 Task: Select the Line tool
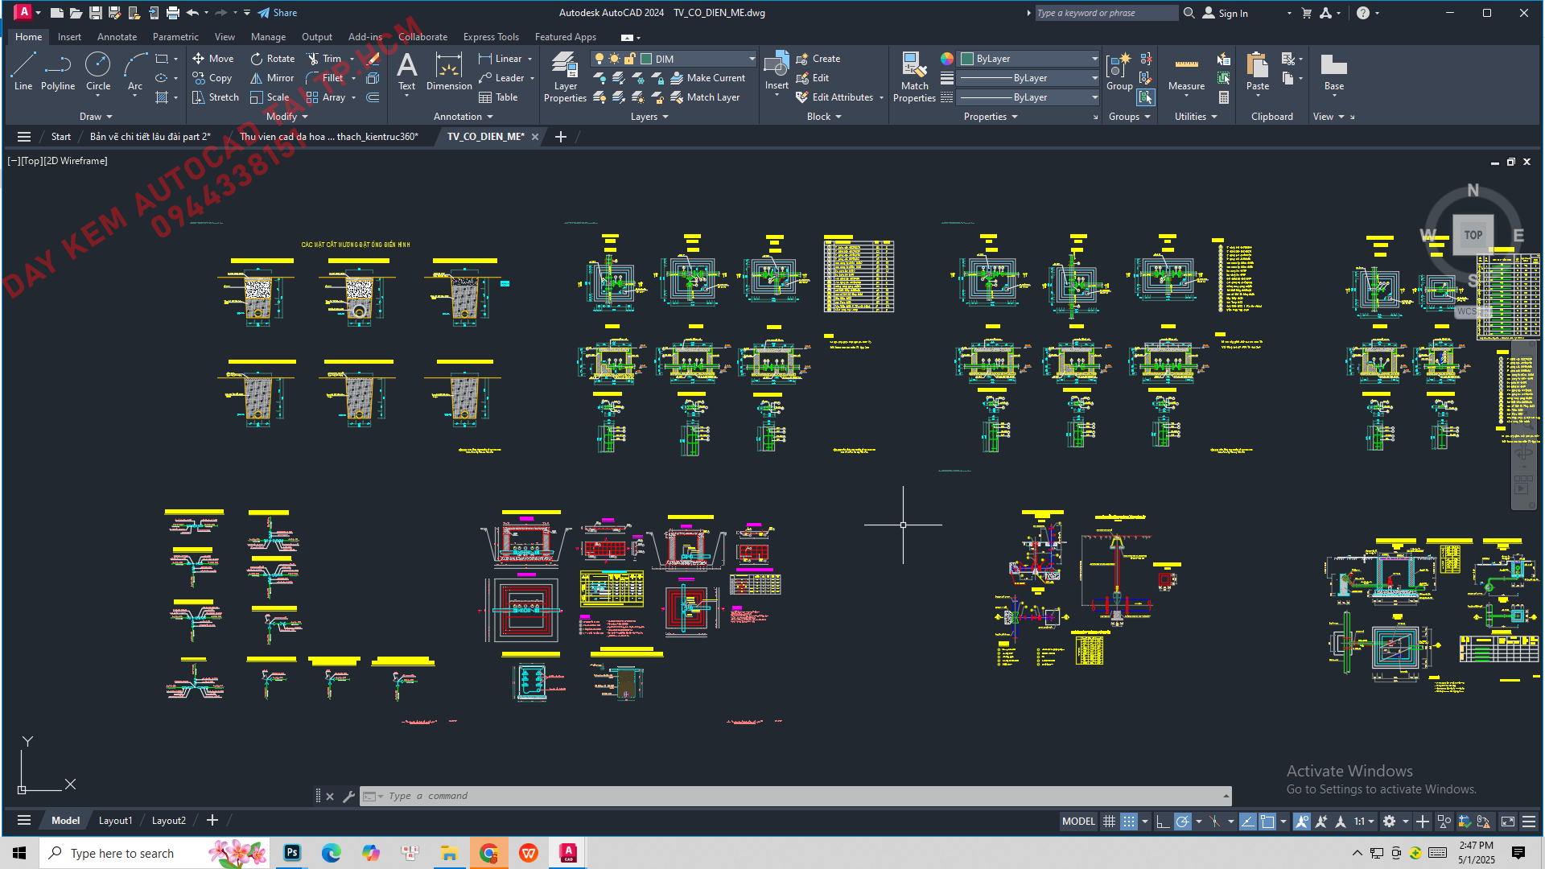point(23,72)
